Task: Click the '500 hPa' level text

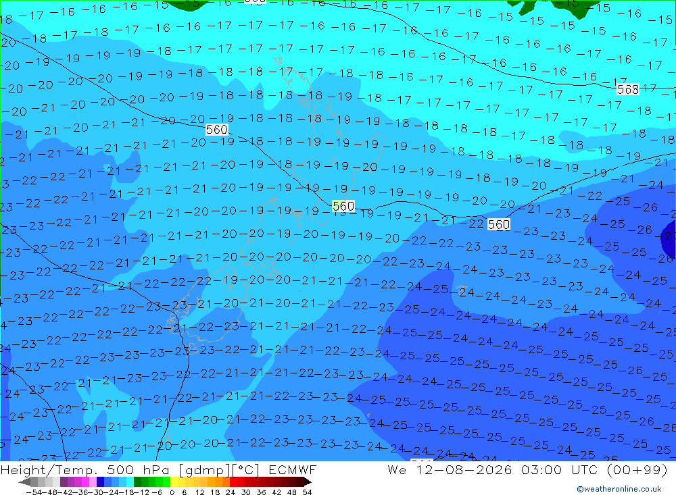Action: tap(139, 469)
